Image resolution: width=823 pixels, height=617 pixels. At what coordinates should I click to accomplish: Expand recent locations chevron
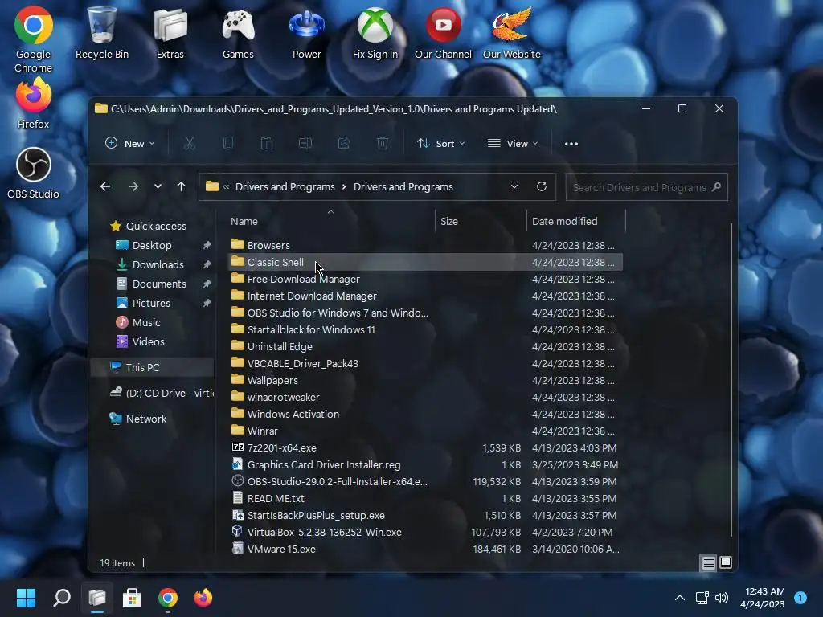[x=158, y=186]
